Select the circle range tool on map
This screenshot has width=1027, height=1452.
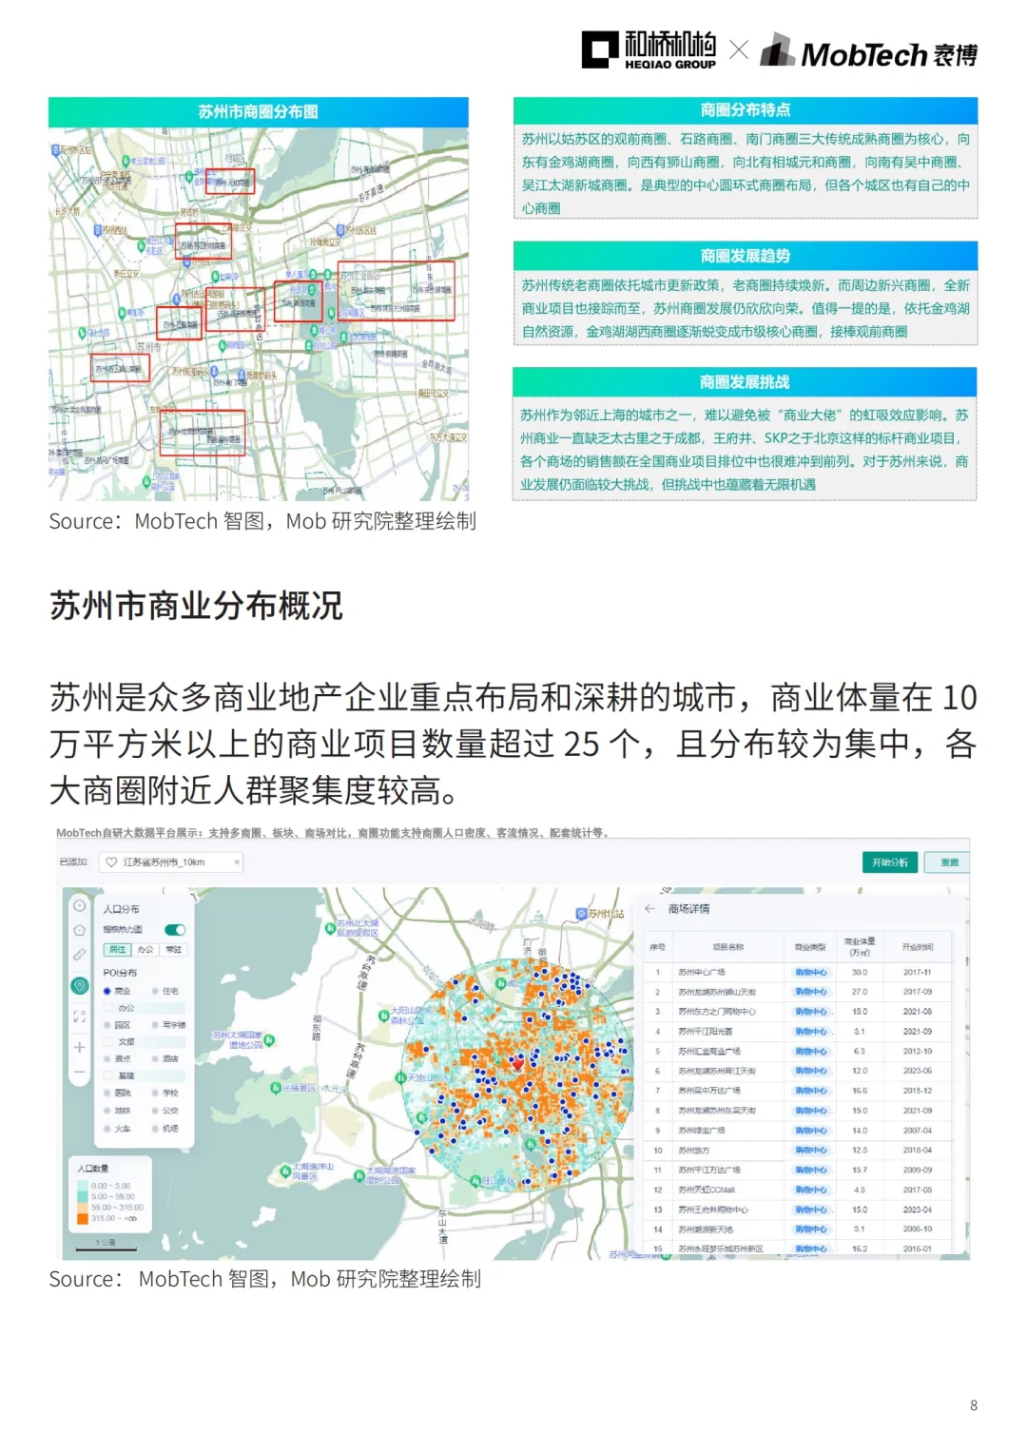[x=80, y=905]
